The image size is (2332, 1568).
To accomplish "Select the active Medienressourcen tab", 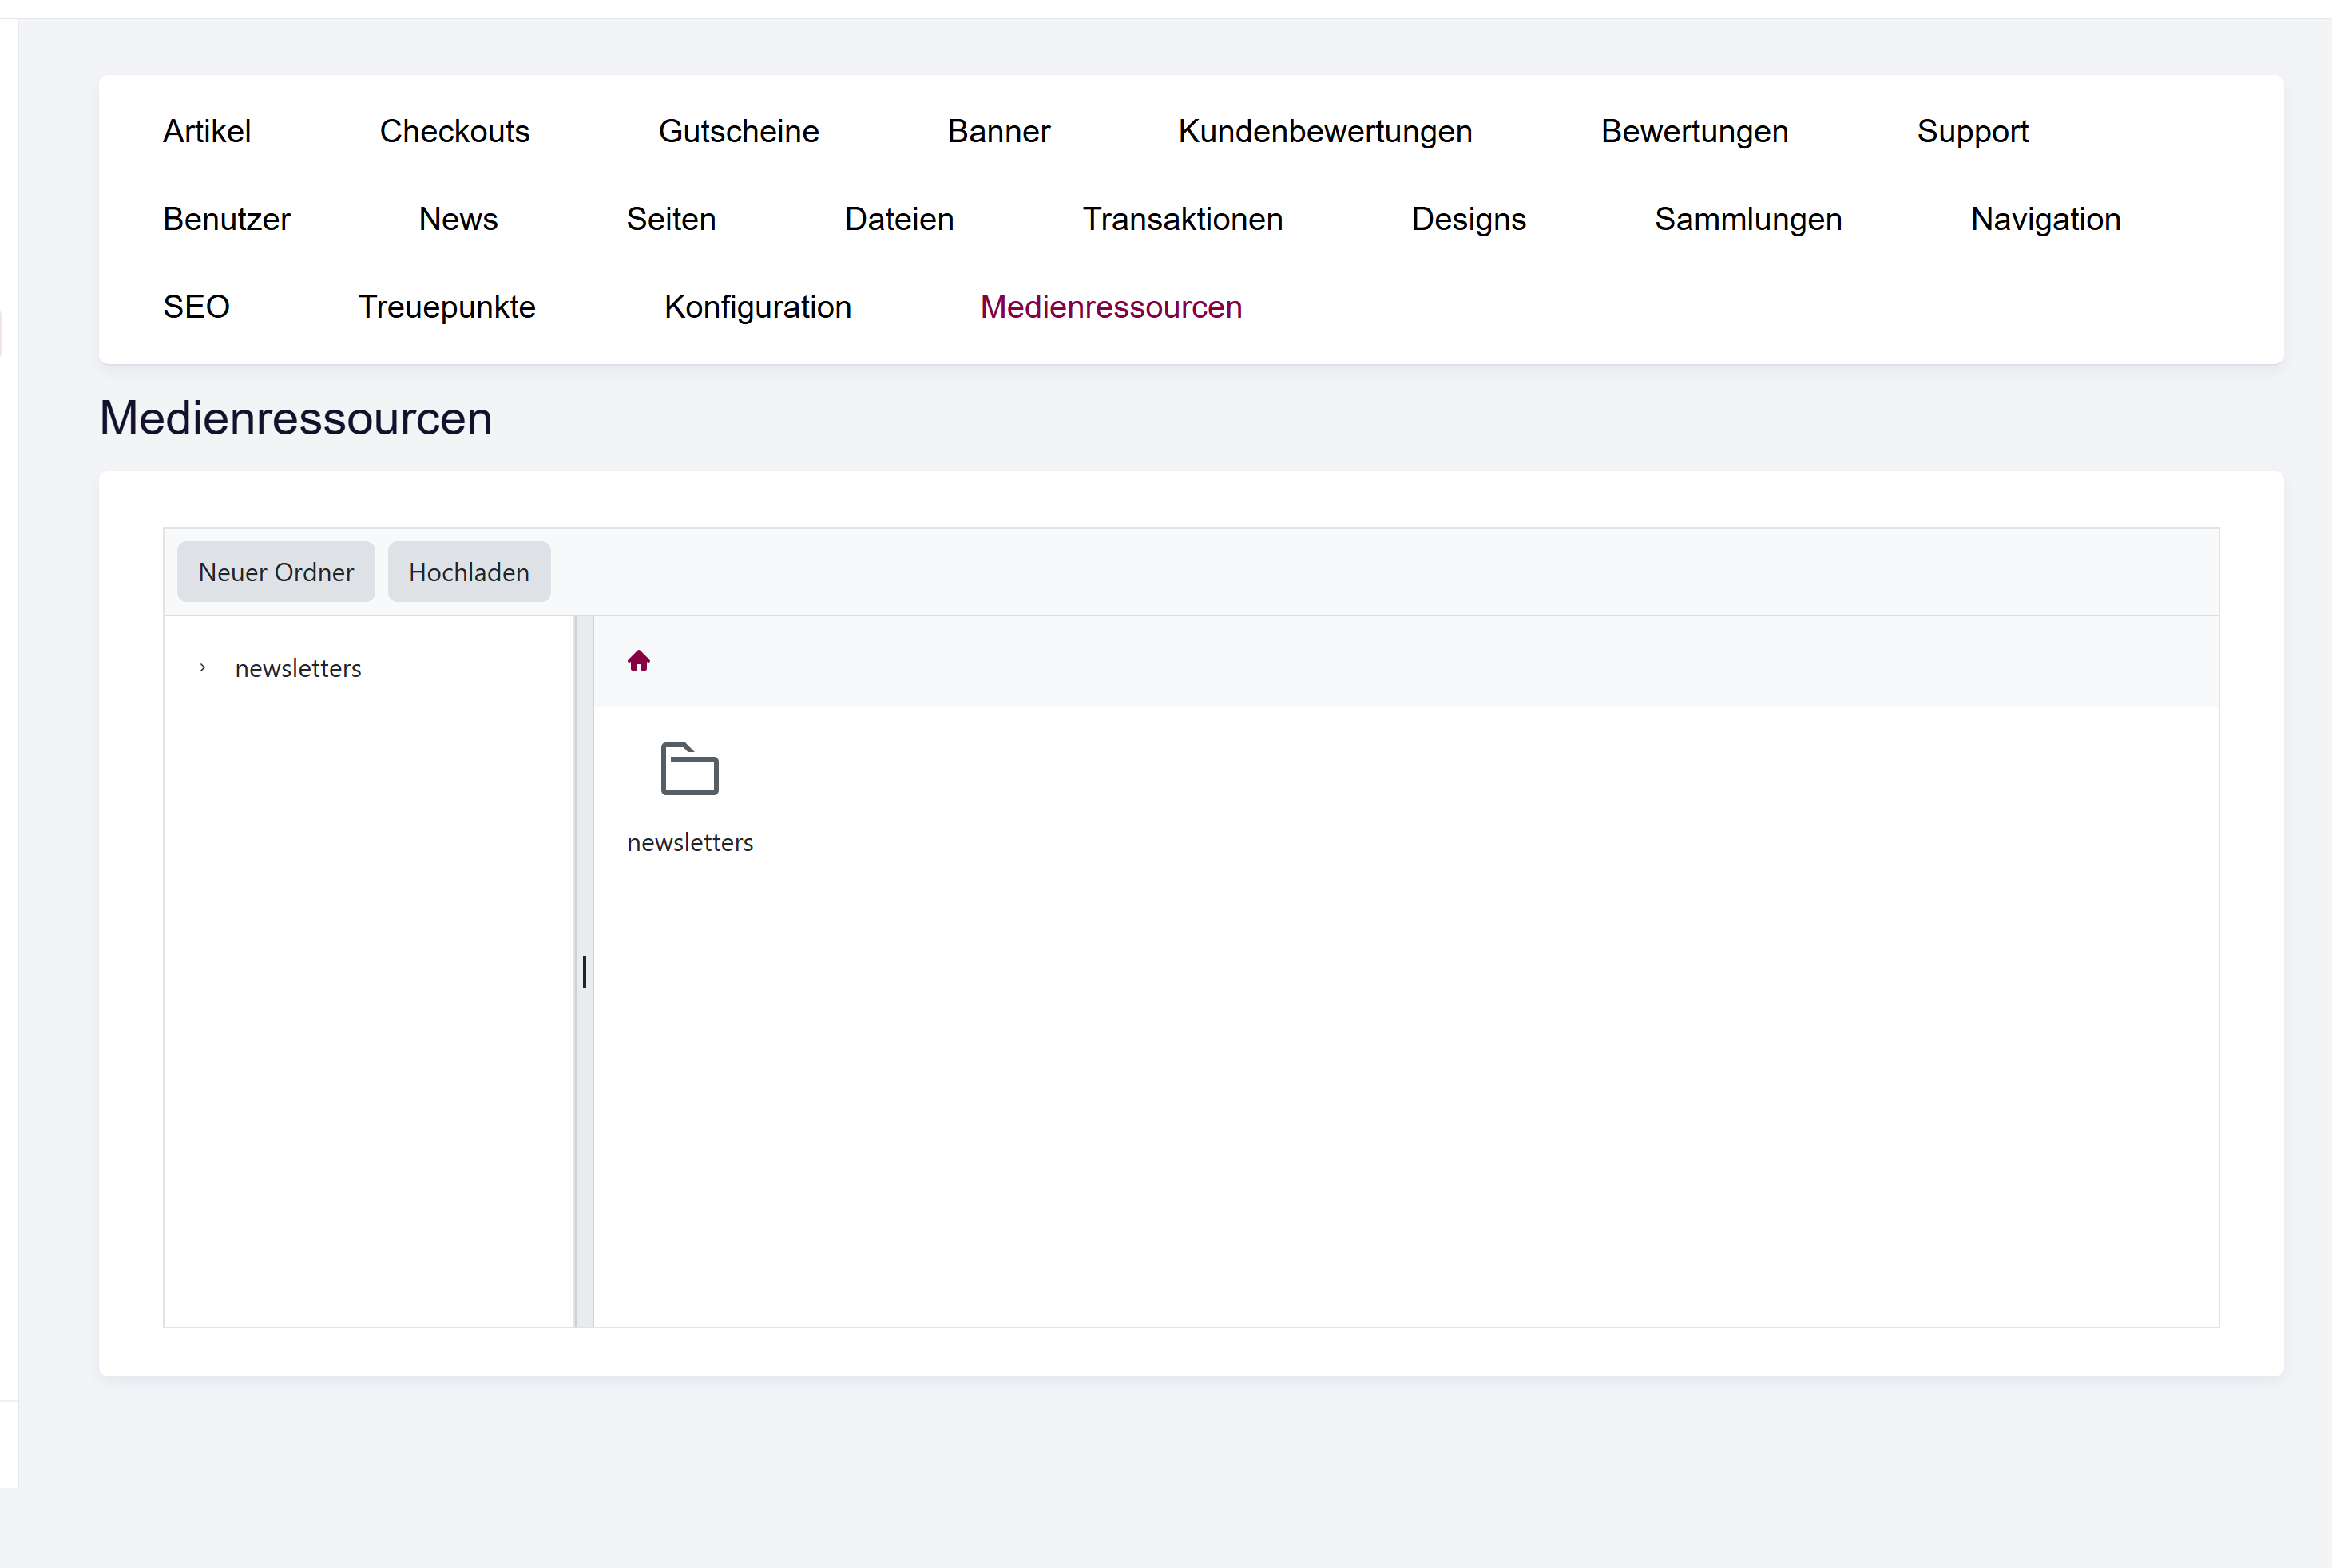I will coord(1110,307).
